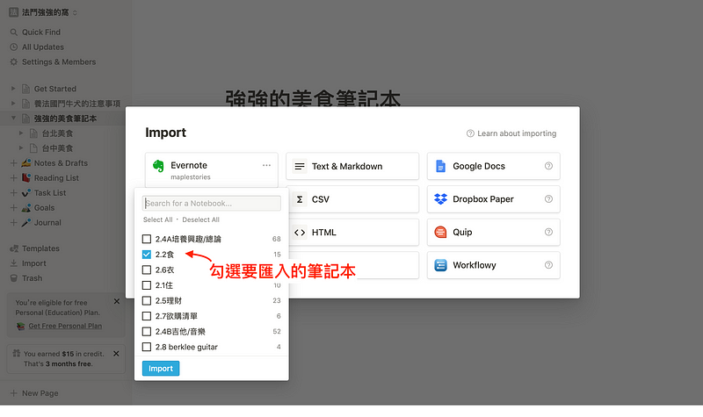Open the workspace switcher 法鬥強強的窩
The height and width of the screenshot is (417, 703).
pos(43,12)
